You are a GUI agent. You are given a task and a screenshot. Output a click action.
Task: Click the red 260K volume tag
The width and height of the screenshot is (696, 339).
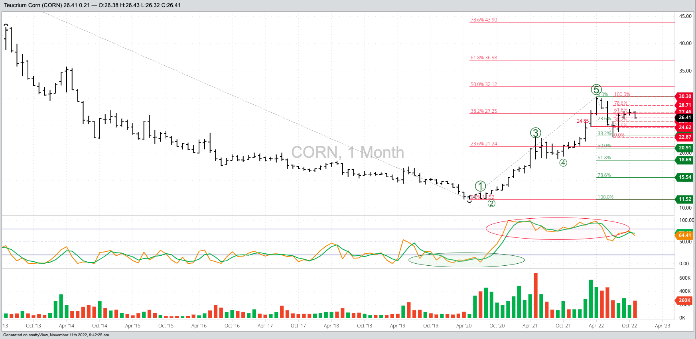(685, 300)
